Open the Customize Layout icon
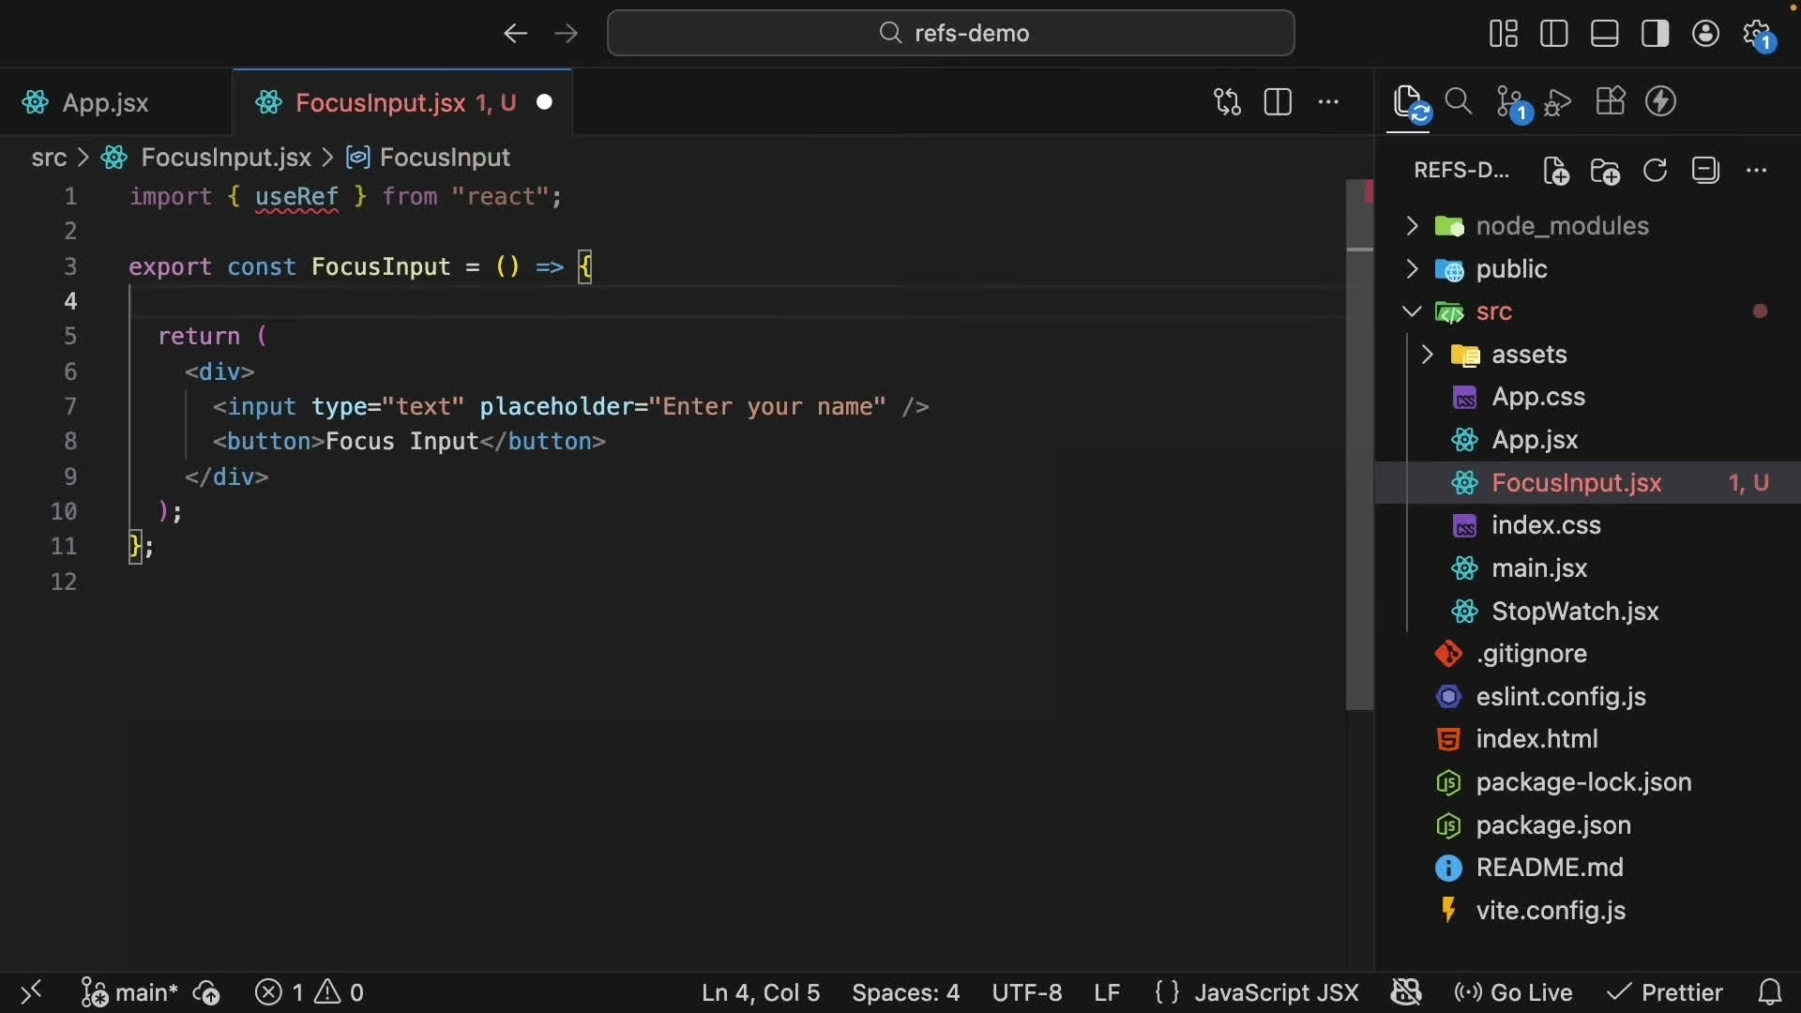The height and width of the screenshot is (1013, 1801). point(1504,34)
